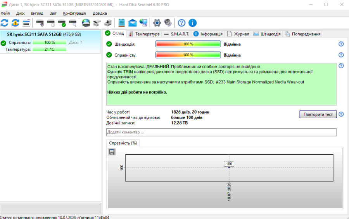The image size is (349, 219).
Task: Click the disk with speaker toolbar icon
Action: [40, 23]
